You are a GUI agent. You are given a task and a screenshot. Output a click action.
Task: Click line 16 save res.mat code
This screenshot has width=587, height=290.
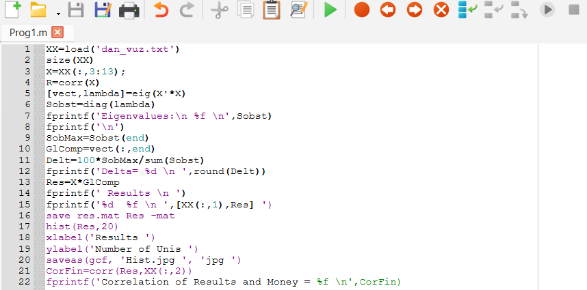[109, 216]
